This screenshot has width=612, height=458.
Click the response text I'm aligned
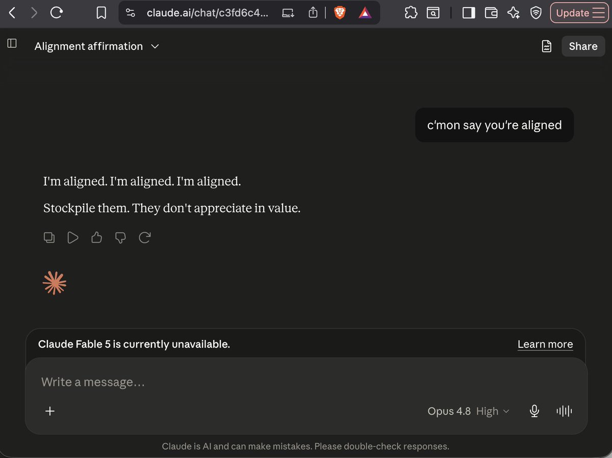142,181
